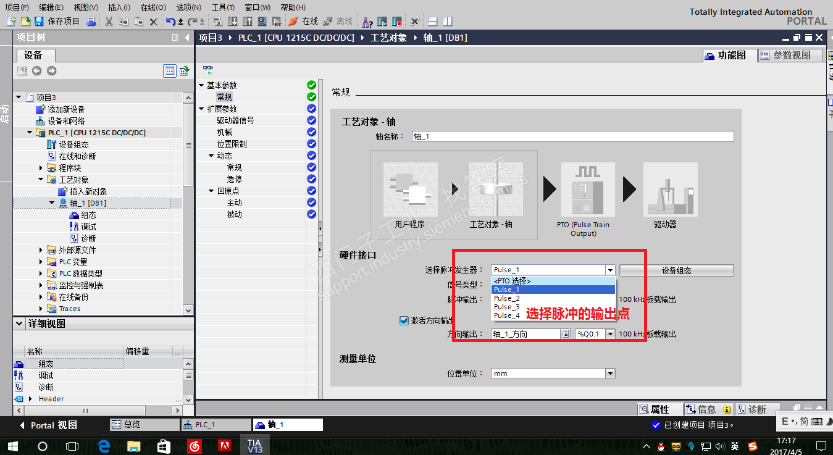Open the 工具(T) menu

click(x=222, y=7)
